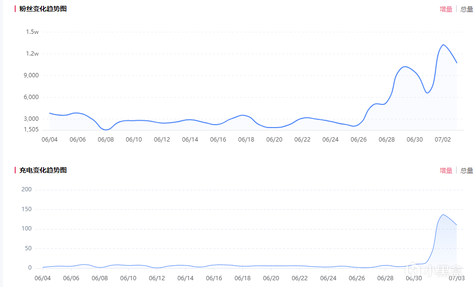Click the 200 y-axis label on charging chart

[x=27, y=189]
